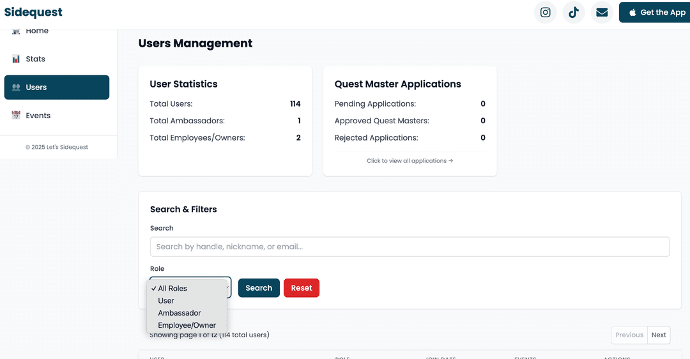Open the Quest Master Applications card heading
This screenshot has height=359, width=690.
pyautogui.click(x=397, y=84)
